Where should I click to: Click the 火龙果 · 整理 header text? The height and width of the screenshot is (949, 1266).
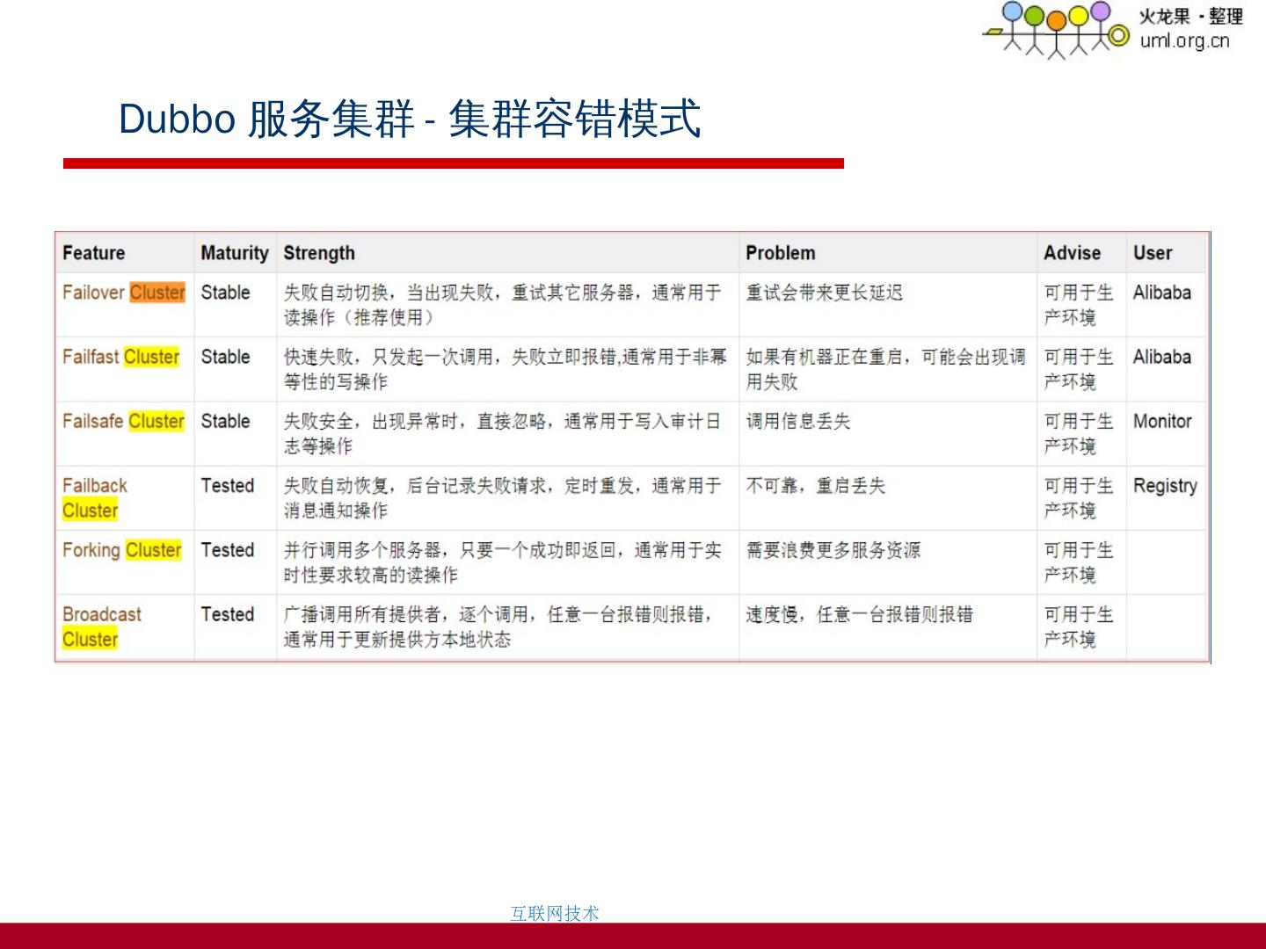(x=1190, y=17)
